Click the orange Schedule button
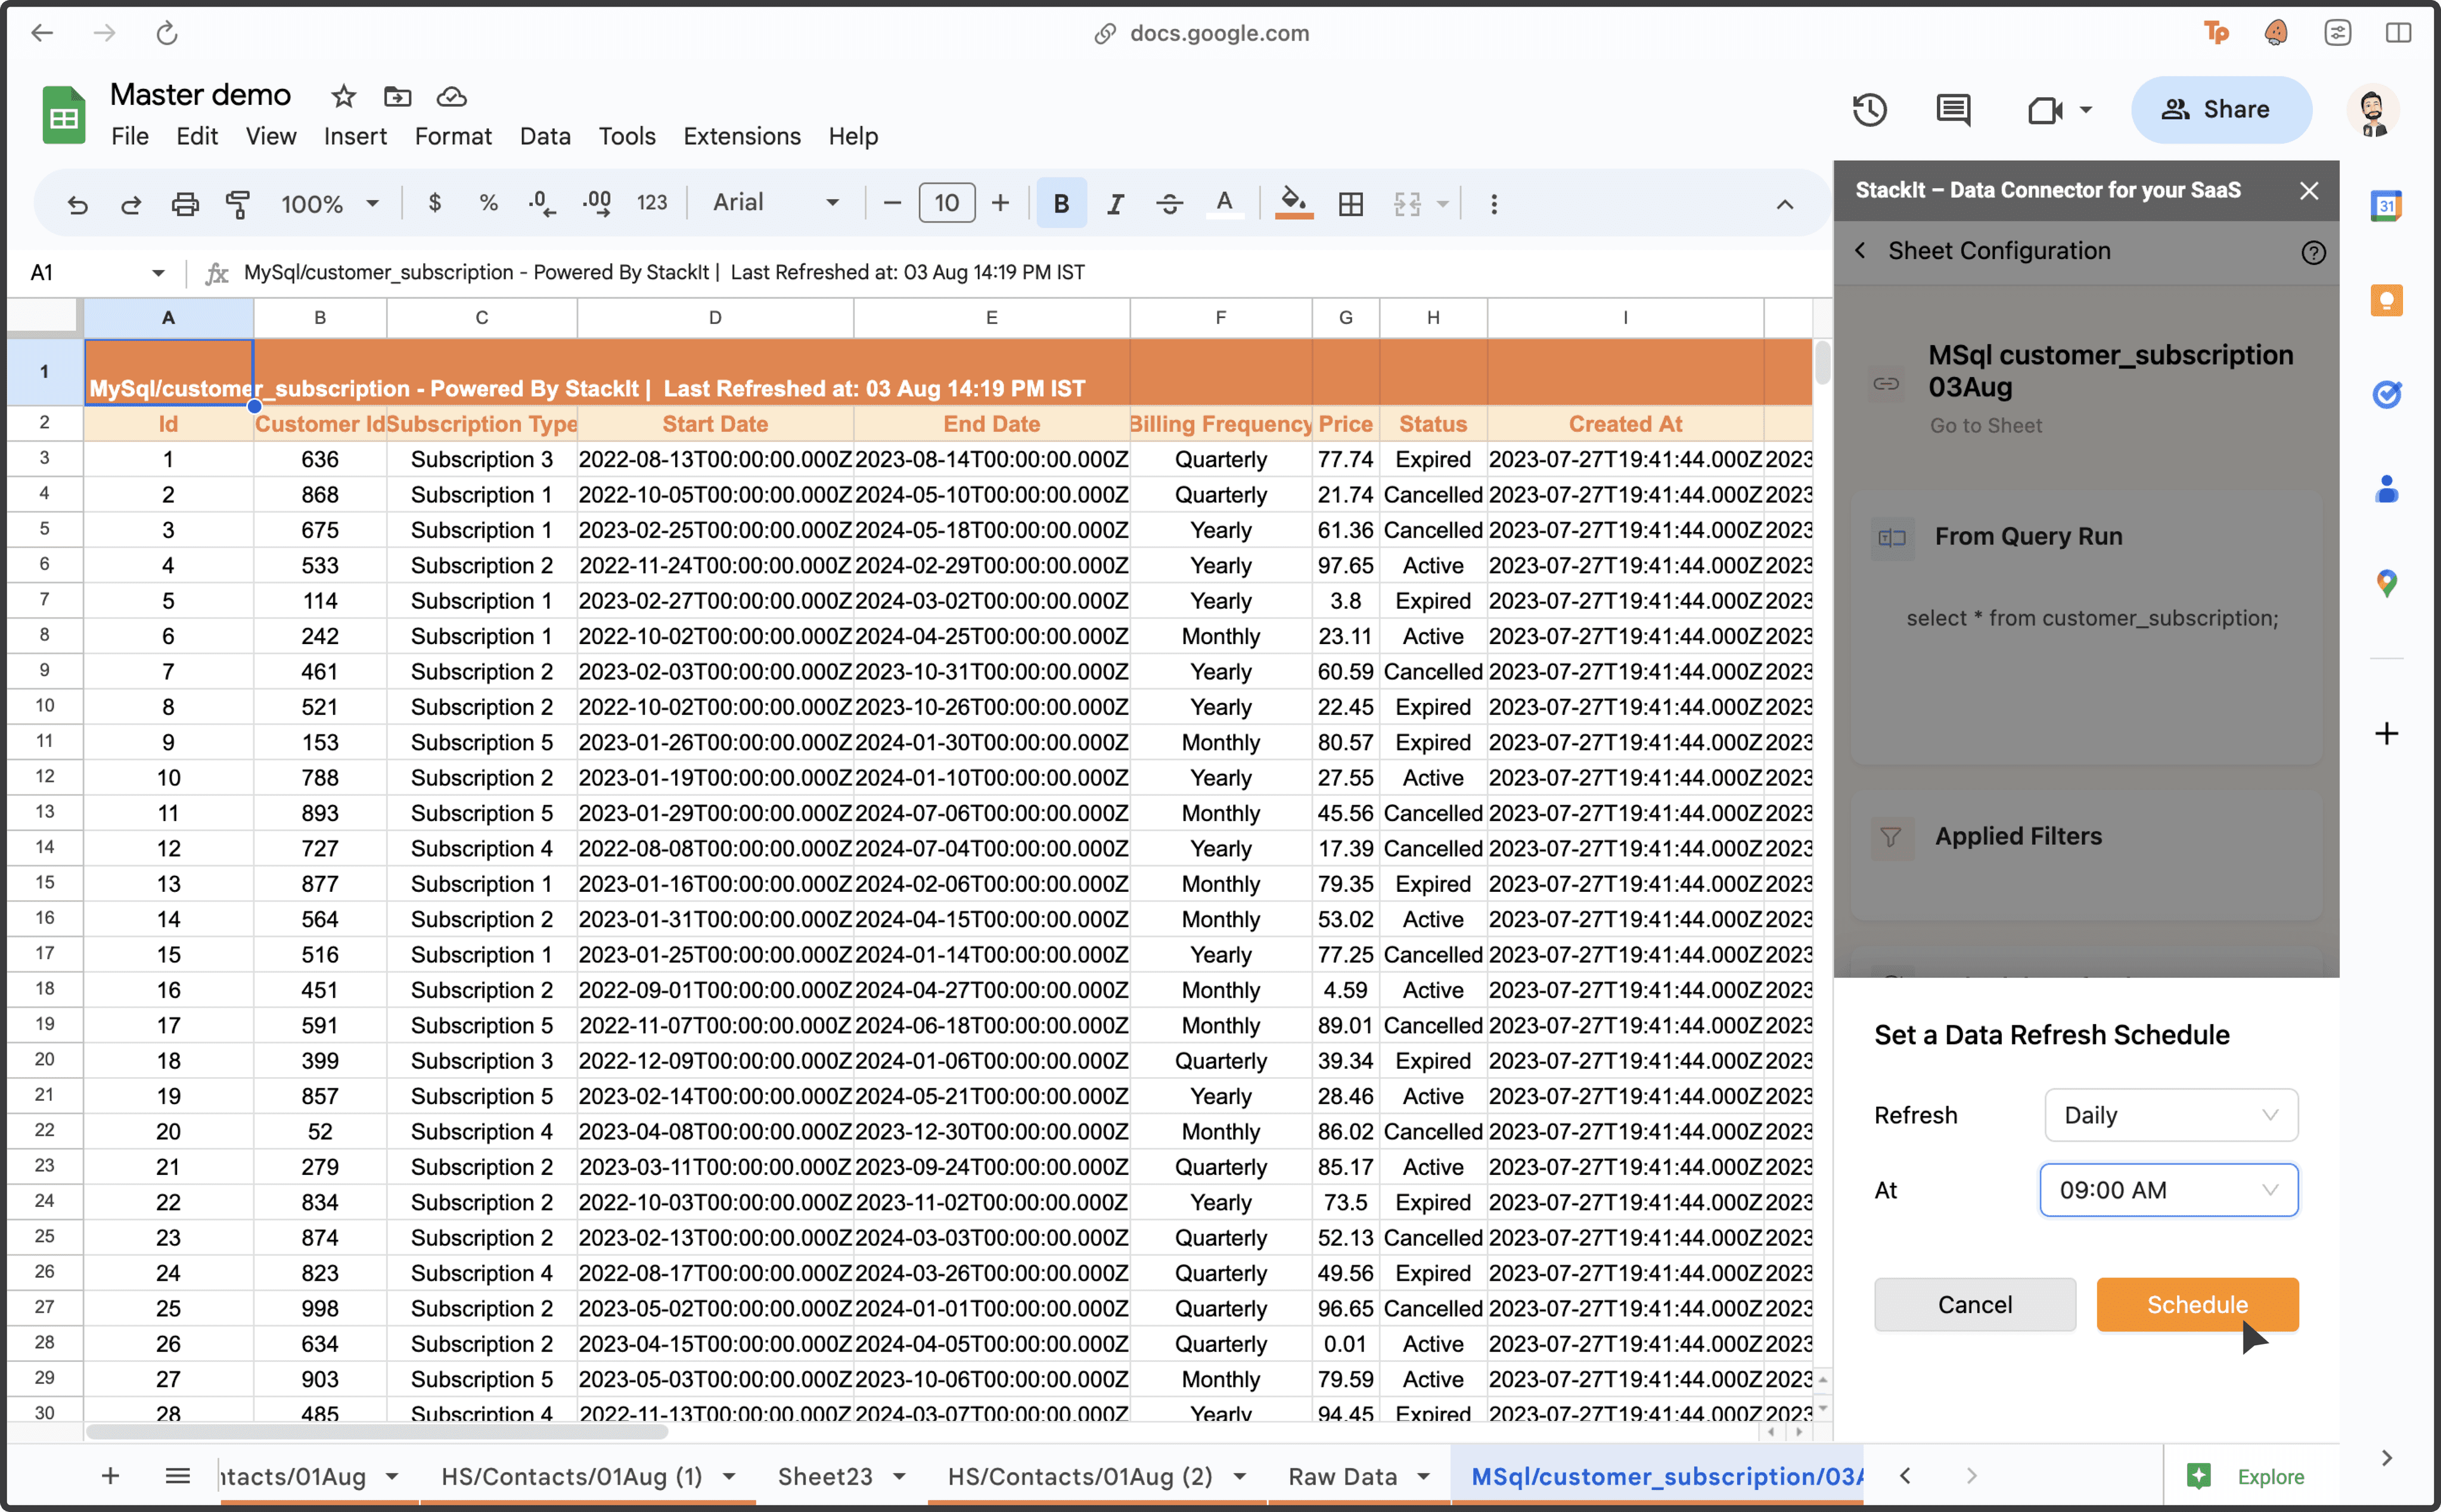 point(2197,1304)
